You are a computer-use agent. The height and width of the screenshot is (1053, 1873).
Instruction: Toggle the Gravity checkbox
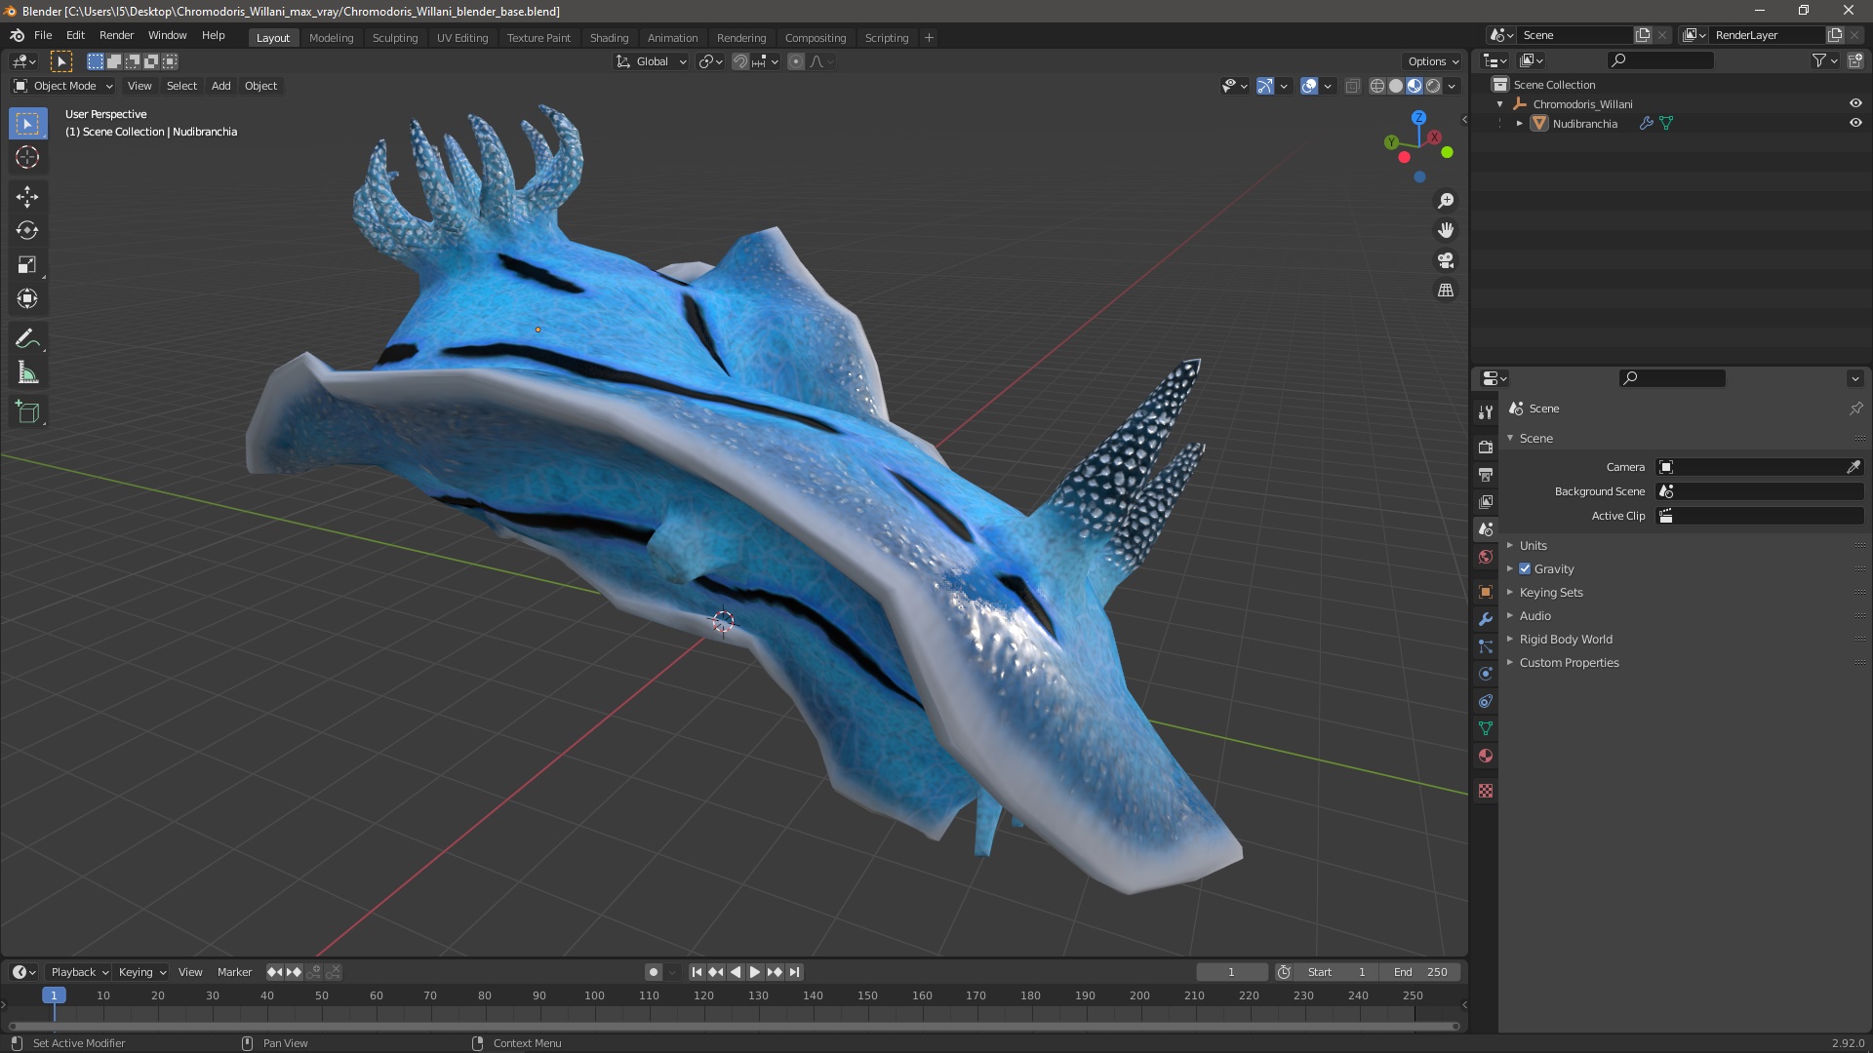[1525, 569]
